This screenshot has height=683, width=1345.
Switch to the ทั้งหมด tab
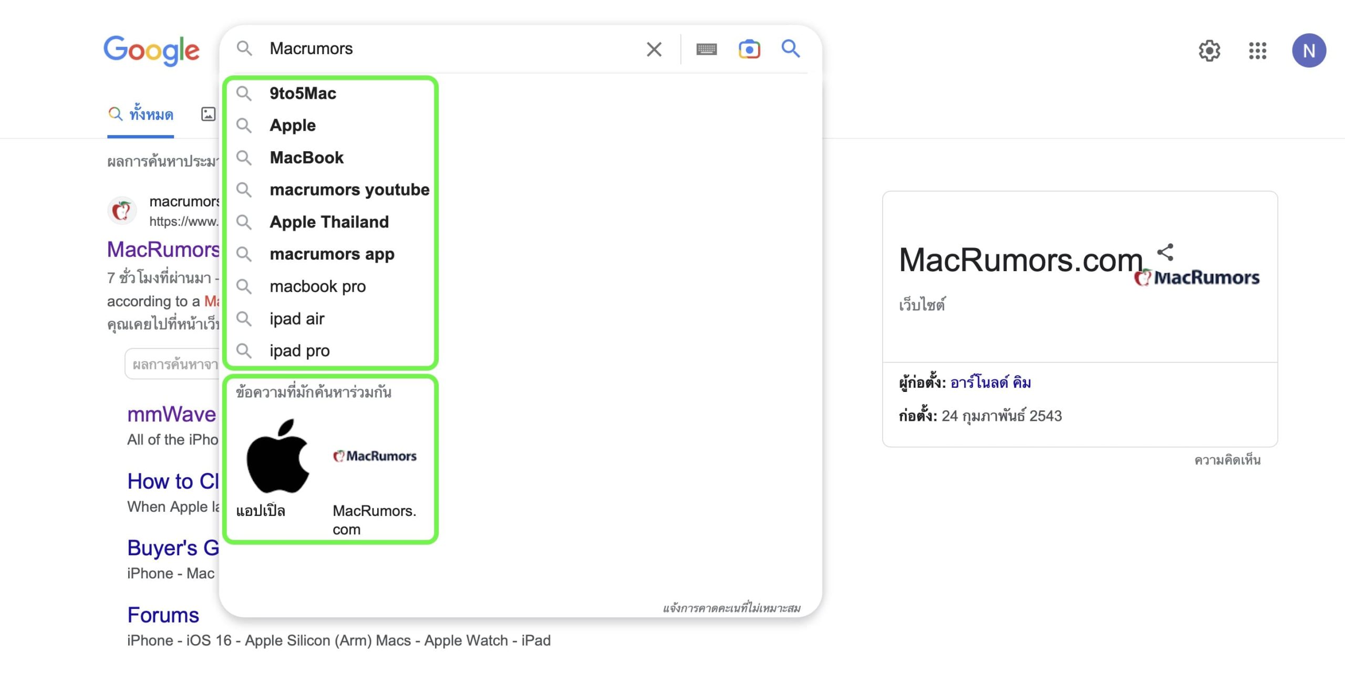(x=141, y=115)
